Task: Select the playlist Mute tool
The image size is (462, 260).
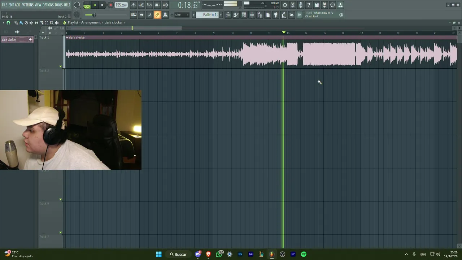Action: (x=31, y=23)
